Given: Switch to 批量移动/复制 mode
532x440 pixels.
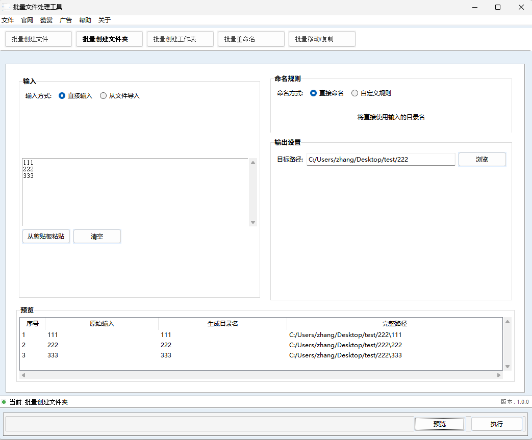Looking at the screenshot, I should (322, 39).
